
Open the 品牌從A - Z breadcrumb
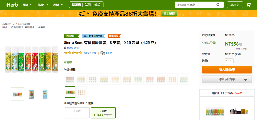[8, 24]
